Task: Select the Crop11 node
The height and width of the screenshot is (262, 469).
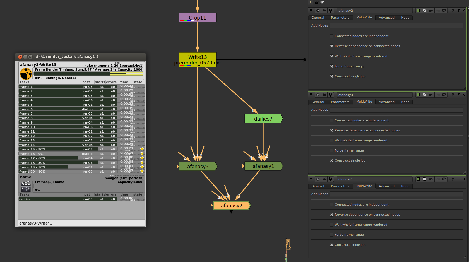Action: pos(198,18)
